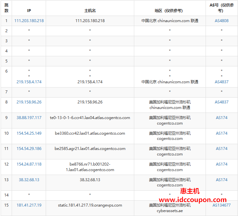Open IP link 38.32.68.13

pyautogui.click(x=29, y=180)
